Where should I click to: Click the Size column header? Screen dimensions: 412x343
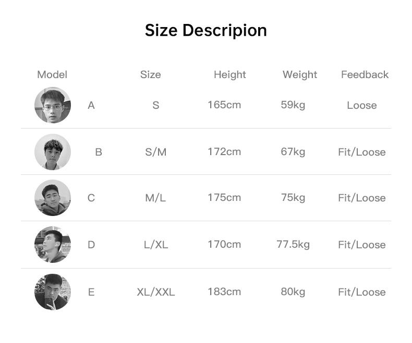coord(150,74)
